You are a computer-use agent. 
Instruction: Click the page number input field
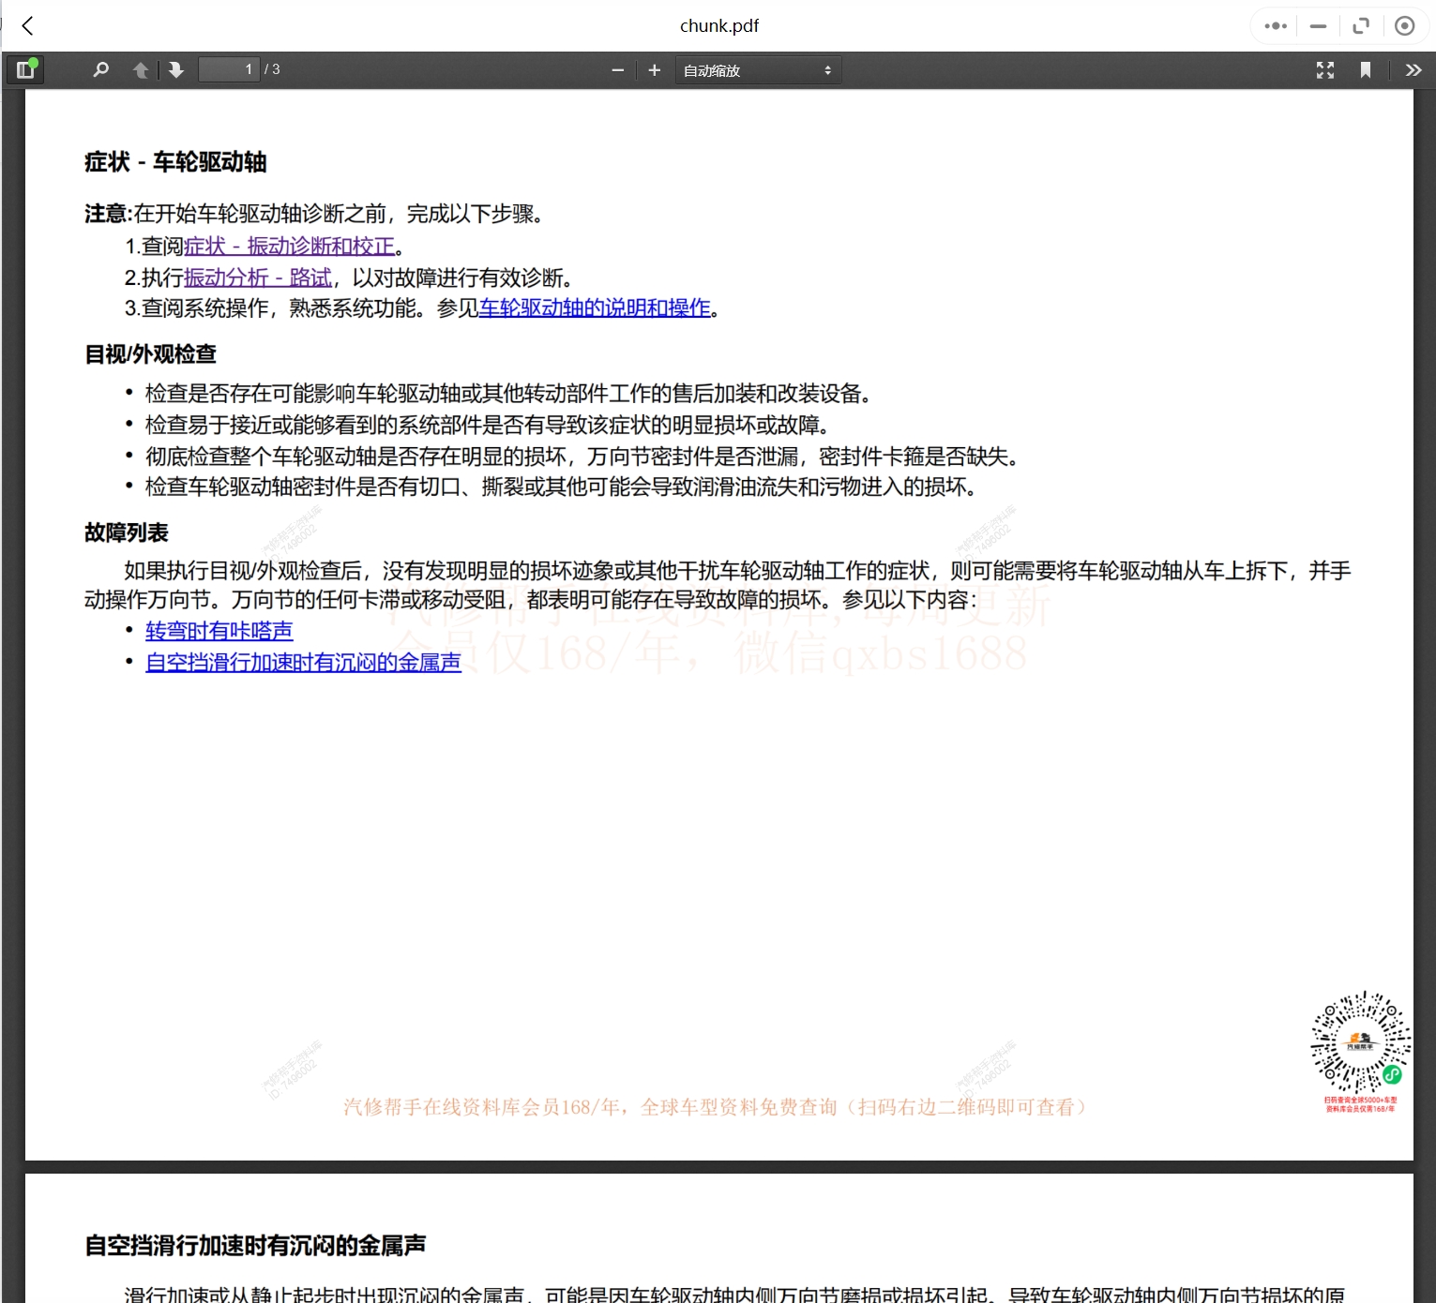[x=228, y=69]
